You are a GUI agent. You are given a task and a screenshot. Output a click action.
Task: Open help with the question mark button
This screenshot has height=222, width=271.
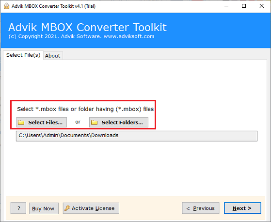18,208
